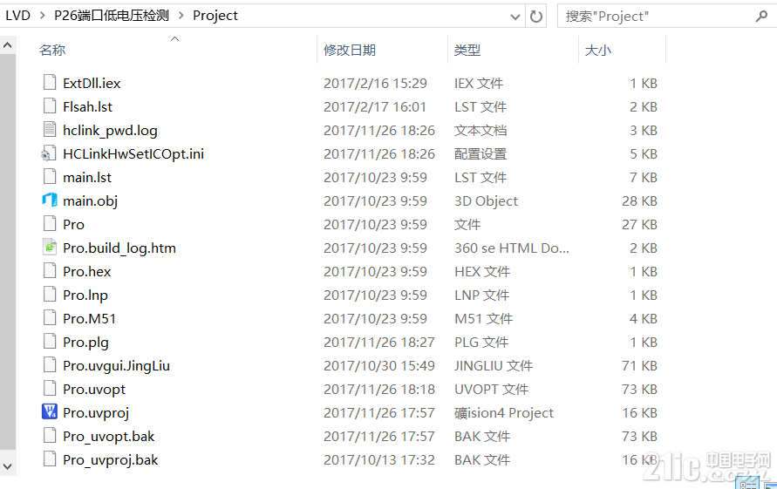Click the type JINGLIU 文件
The image size is (777, 489).
(x=494, y=365)
